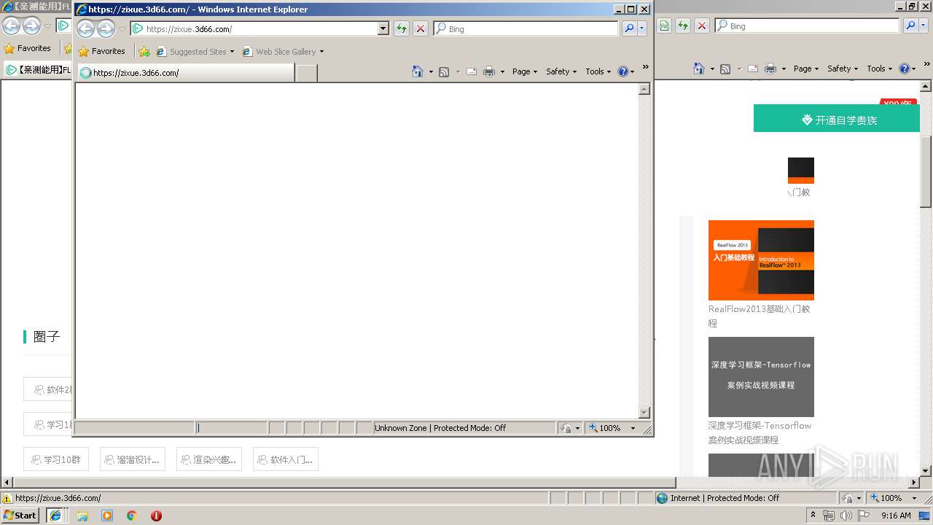Screen dimensions: 933x525
Task: Click search magnifier button in front IE window
Action: point(630,28)
